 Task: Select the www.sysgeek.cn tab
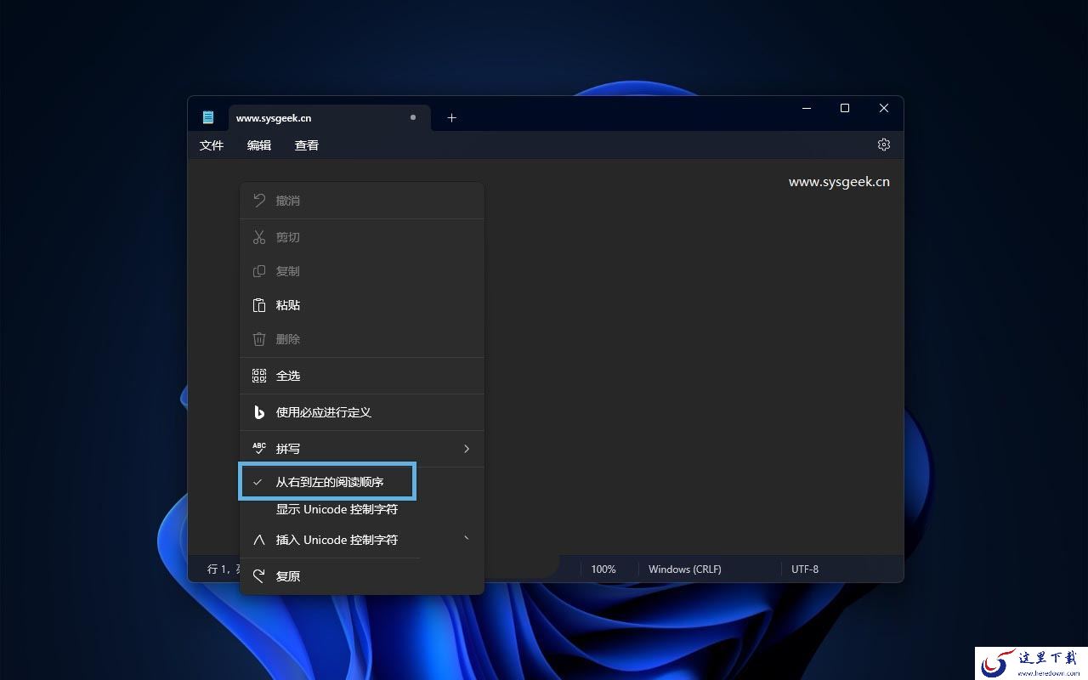(x=330, y=117)
